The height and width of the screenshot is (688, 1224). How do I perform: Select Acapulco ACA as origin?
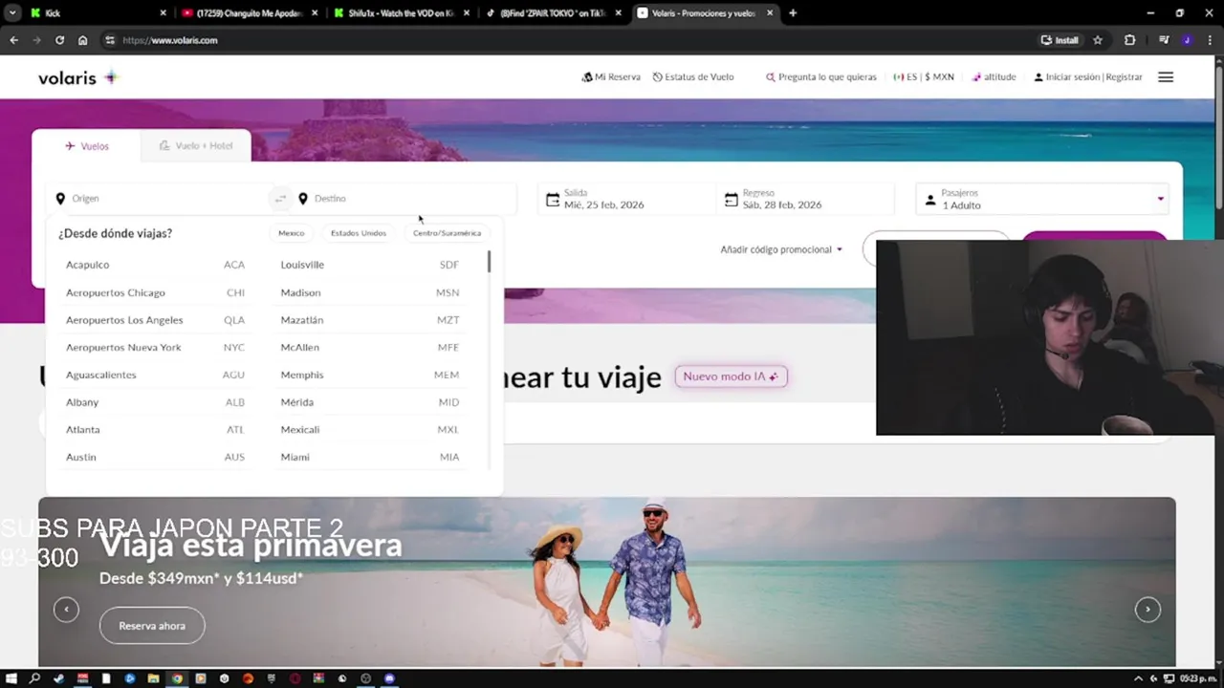coord(155,265)
